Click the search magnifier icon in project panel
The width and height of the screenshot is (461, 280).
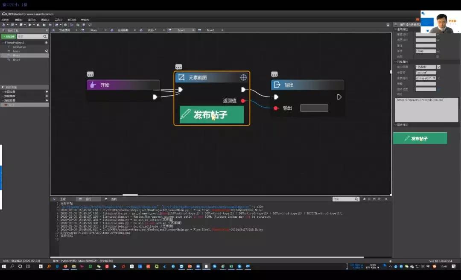click(x=45, y=37)
